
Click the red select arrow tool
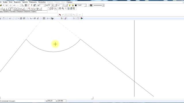[60, 15]
